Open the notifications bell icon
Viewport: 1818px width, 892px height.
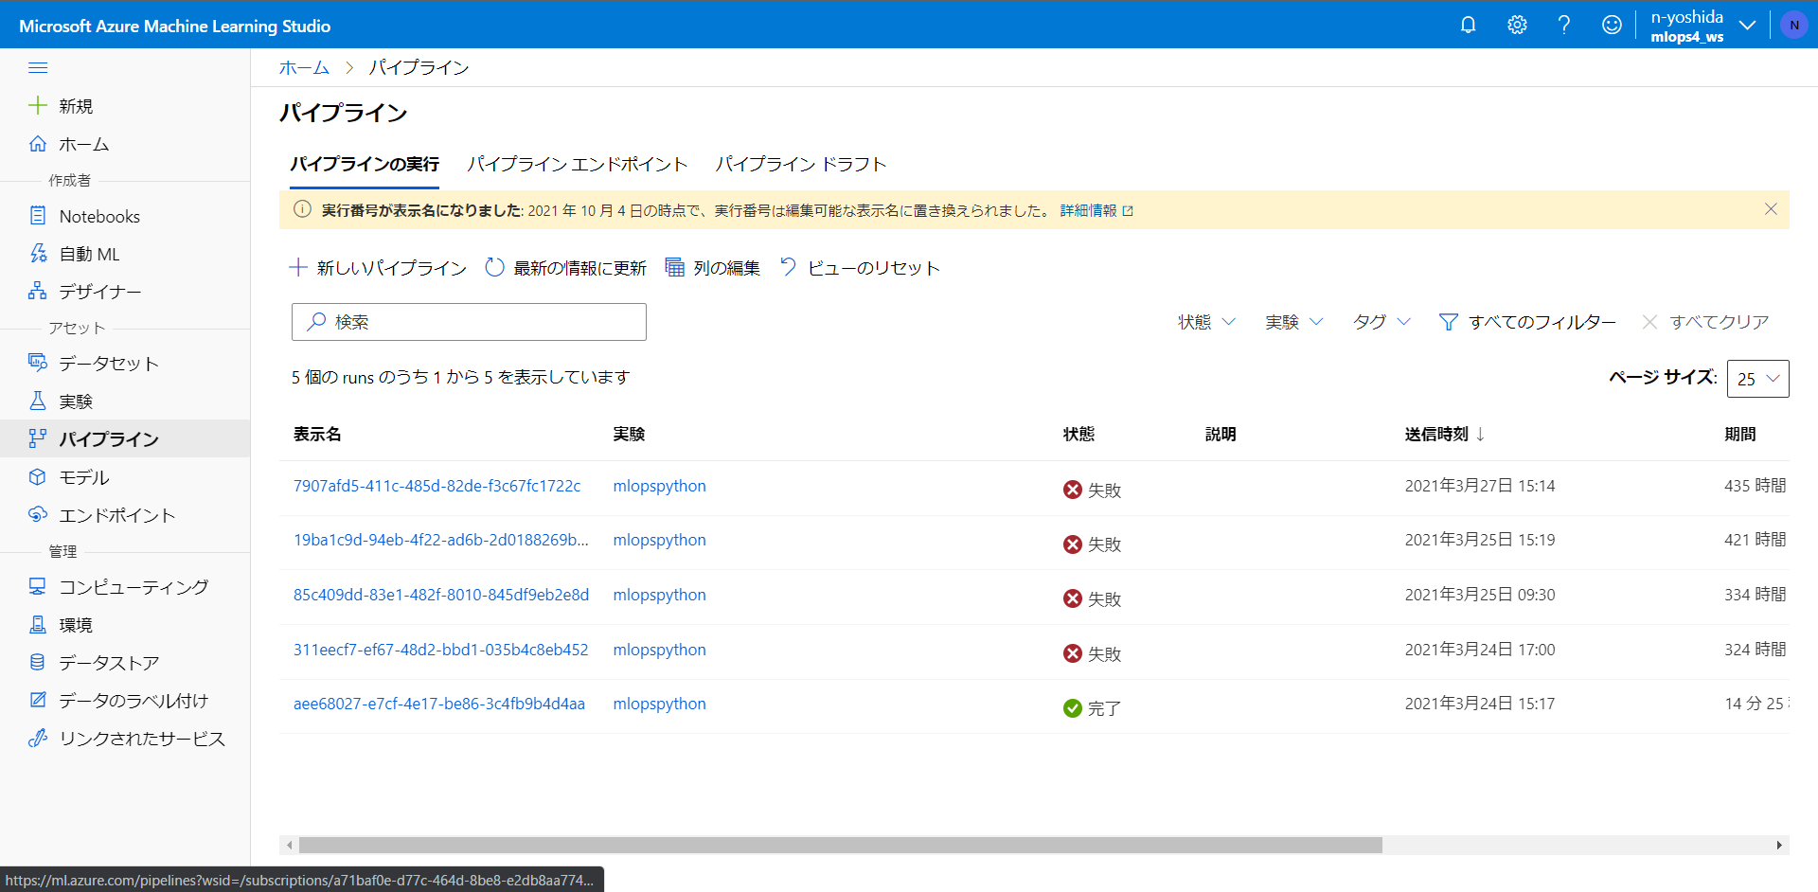[1468, 25]
